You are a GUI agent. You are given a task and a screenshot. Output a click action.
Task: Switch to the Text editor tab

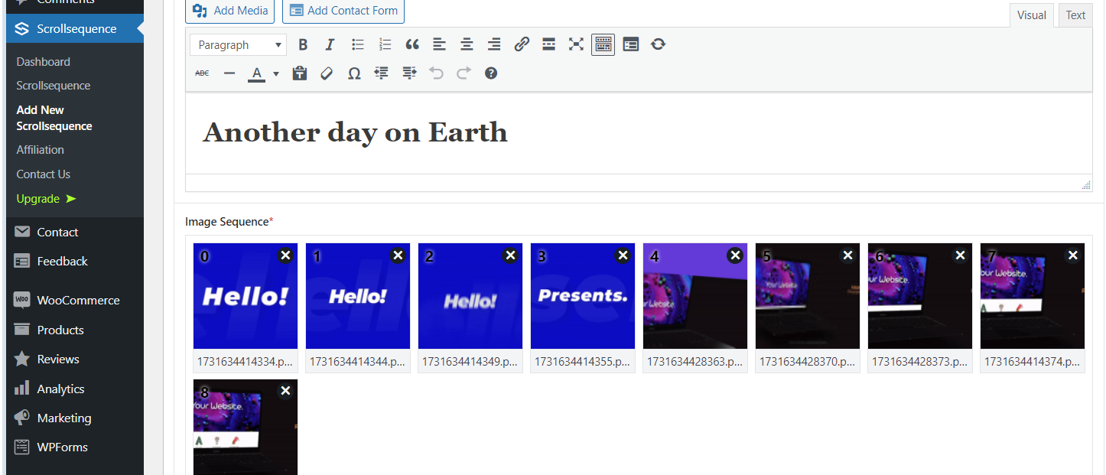pyautogui.click(x=1075, y=15)
